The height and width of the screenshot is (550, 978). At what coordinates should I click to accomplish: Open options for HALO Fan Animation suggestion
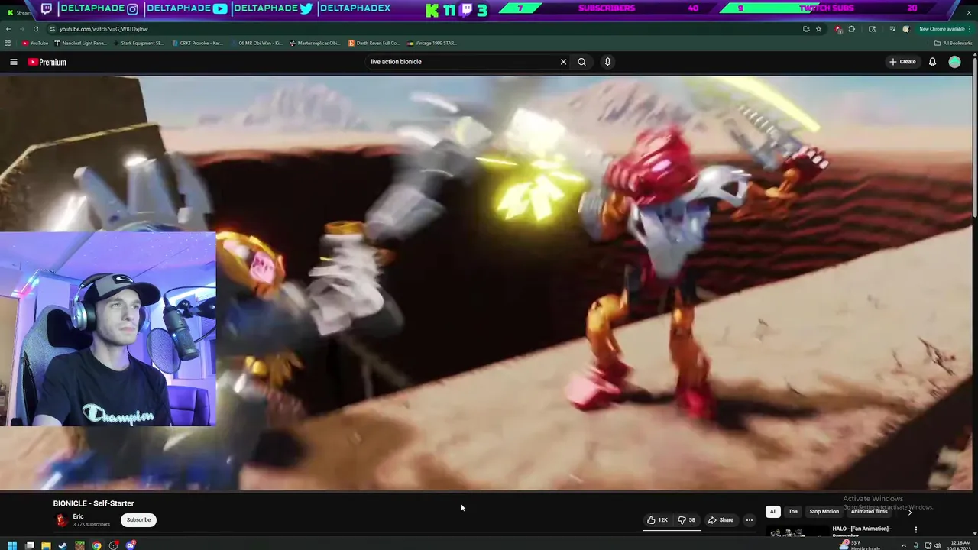pyautogui.click(x=915, y=529)
